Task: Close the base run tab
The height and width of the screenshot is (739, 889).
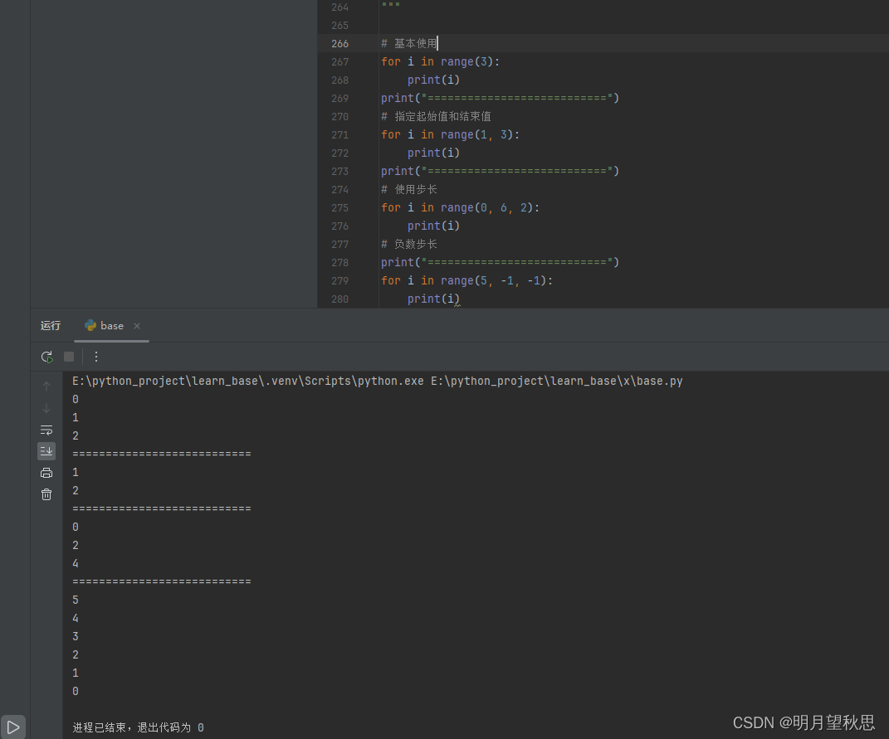Action: [137, 326]
